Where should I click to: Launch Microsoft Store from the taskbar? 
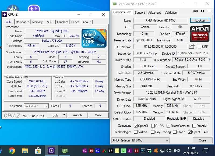pyautogui.click(x=38, y=151)
